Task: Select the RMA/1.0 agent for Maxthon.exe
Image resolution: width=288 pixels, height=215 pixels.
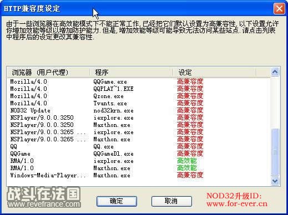Action: [x=22, y=168]
